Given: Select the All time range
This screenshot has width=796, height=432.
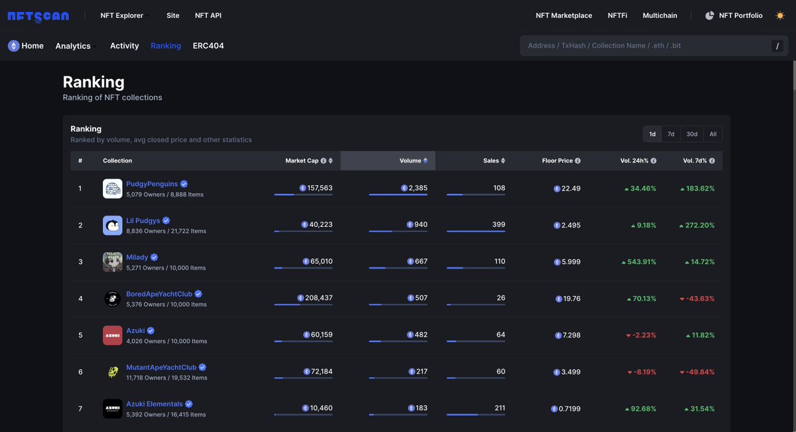Looking at the screenshot, I should 713,134.
